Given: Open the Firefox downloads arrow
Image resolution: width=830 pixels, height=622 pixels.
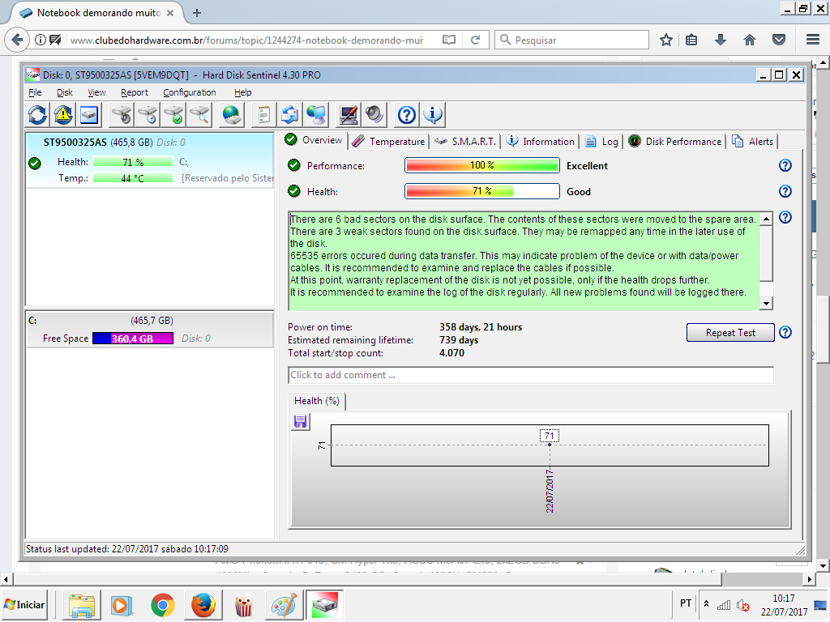Looking at the screenshot, I should pos(721,40).
